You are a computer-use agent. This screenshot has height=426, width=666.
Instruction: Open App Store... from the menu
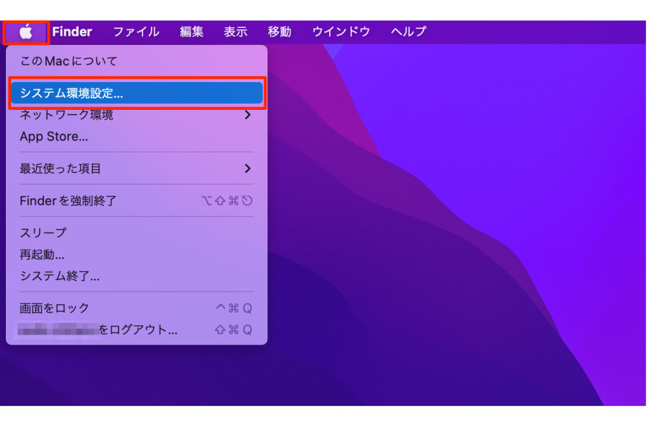click(54, 137)
